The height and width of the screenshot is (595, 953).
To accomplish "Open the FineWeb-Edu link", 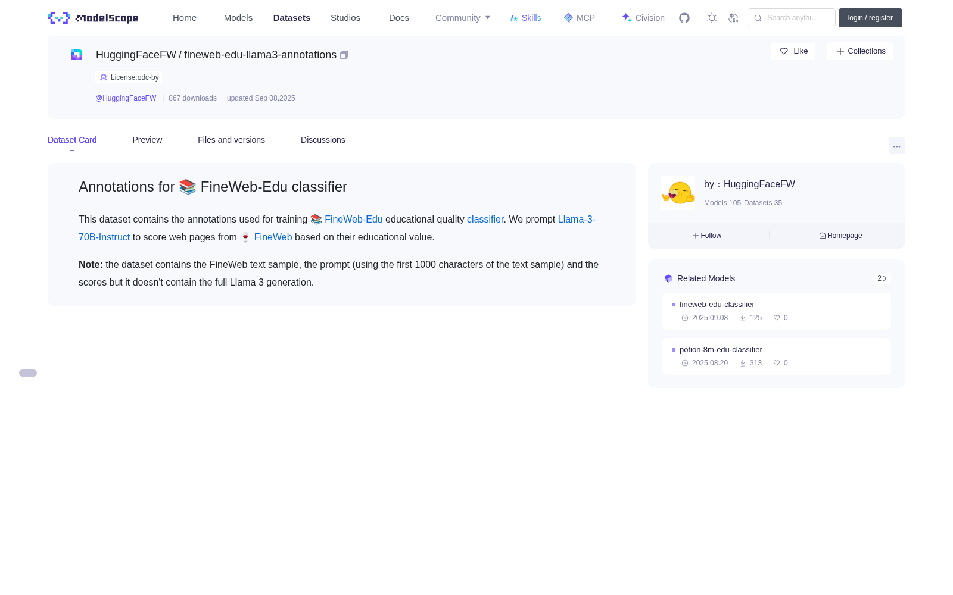I will 354,219.
